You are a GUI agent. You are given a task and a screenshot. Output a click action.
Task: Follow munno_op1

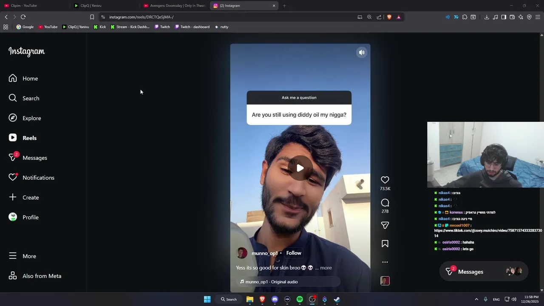pos(294,253)
